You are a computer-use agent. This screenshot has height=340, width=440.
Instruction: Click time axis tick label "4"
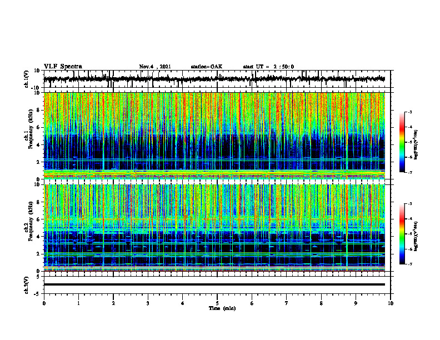pos(183,303)
